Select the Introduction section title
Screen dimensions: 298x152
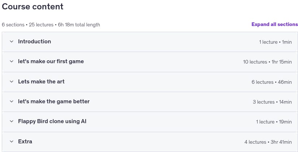34,42
